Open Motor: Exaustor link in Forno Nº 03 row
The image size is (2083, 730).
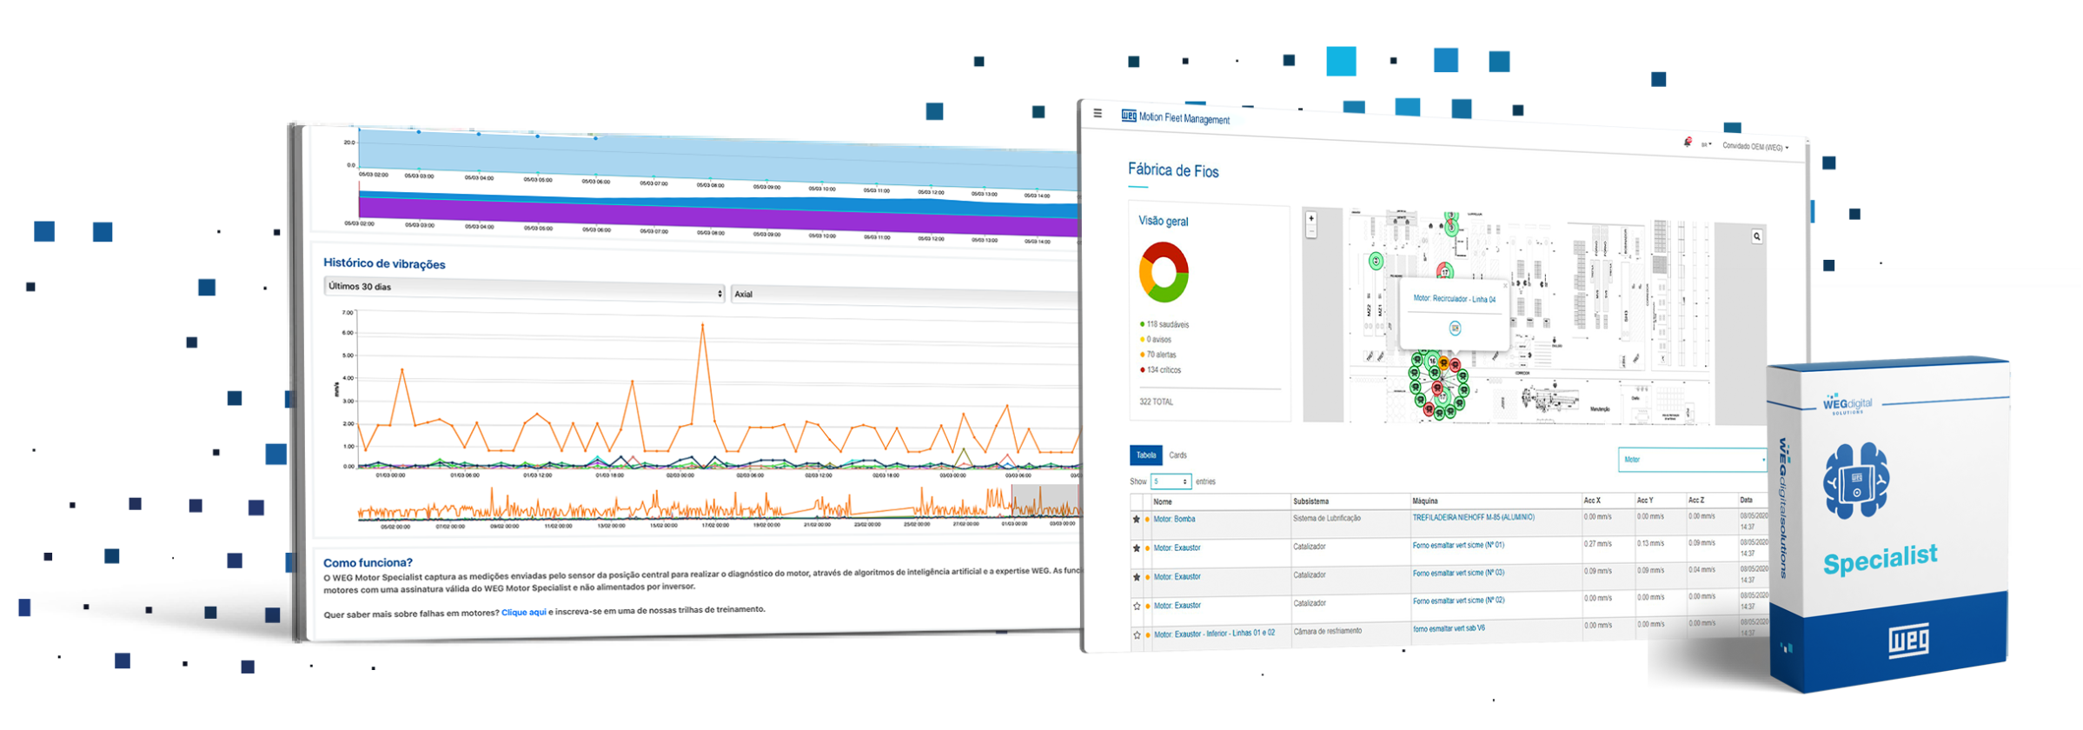[x=1177, y=576]
